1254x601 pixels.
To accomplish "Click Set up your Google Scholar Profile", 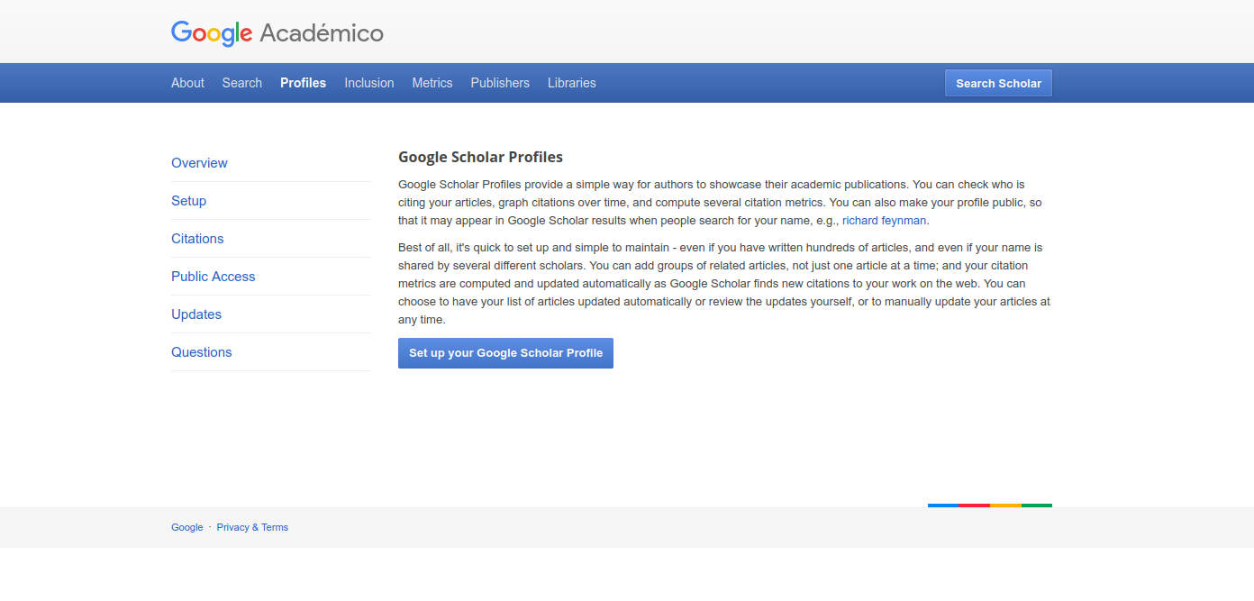I will (505, 352).
